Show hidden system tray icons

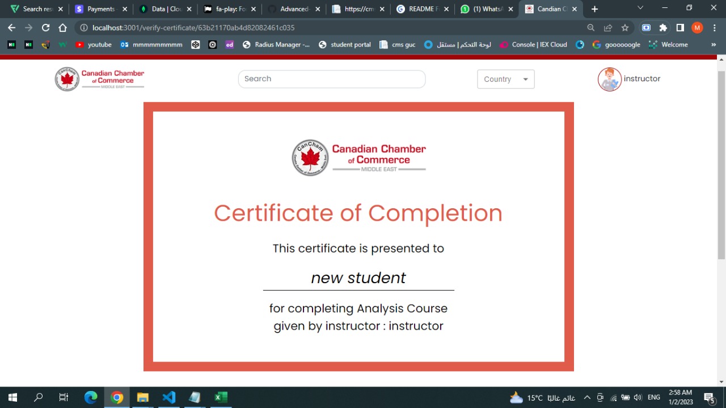click(x=587, y=398)
